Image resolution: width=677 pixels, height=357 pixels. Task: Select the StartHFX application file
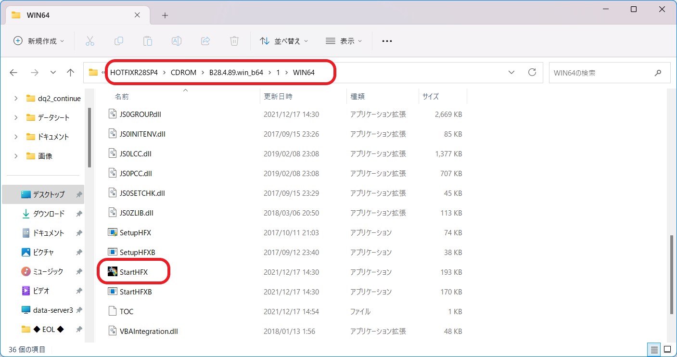(x=134, y=272)
